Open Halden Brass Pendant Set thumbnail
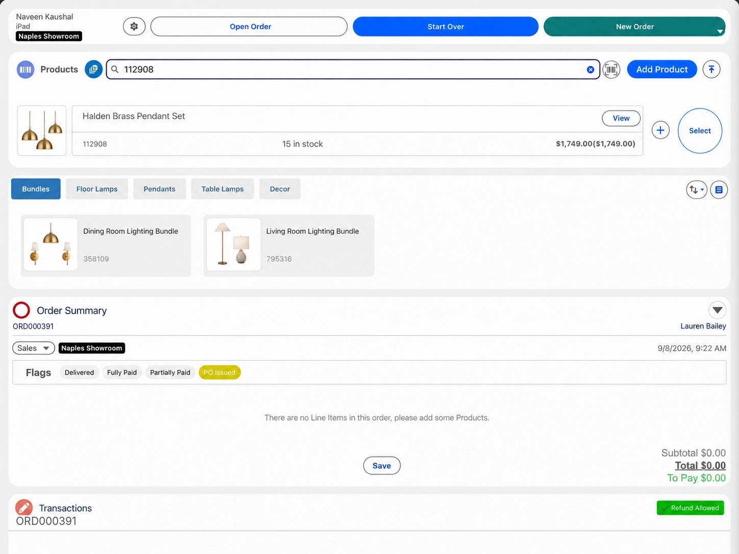 [42, 131]
